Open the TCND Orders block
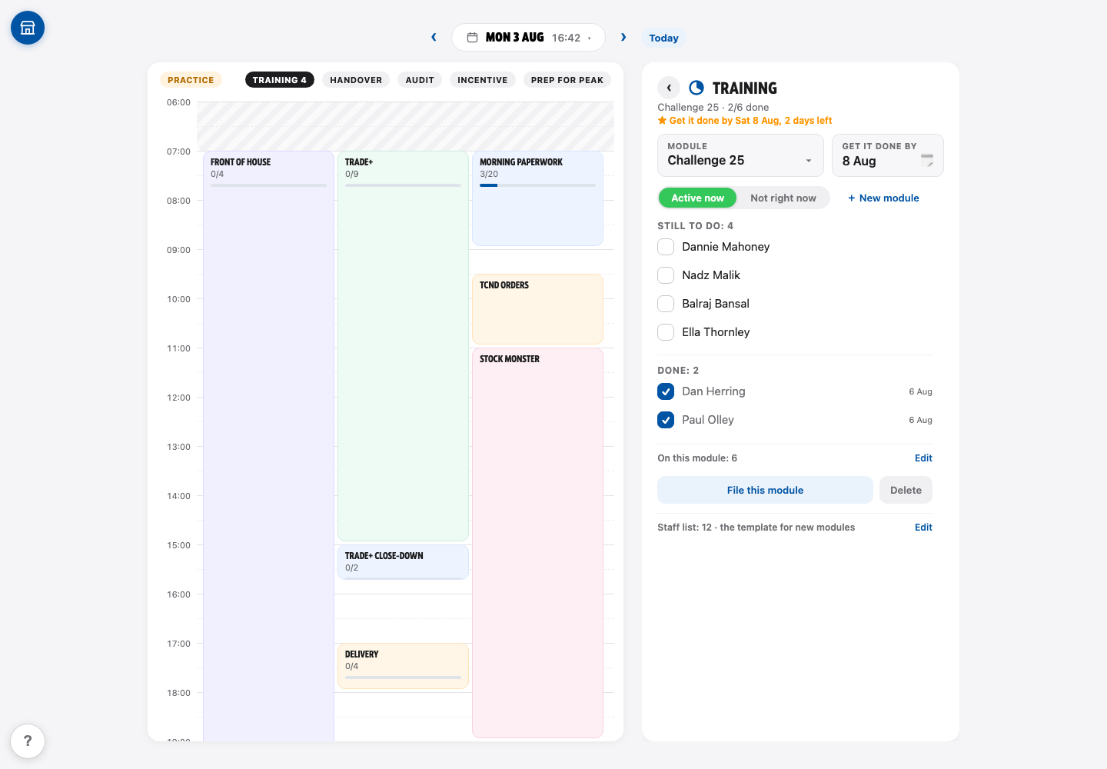The height and width of the screenshot is (769, 1107). 537,309
